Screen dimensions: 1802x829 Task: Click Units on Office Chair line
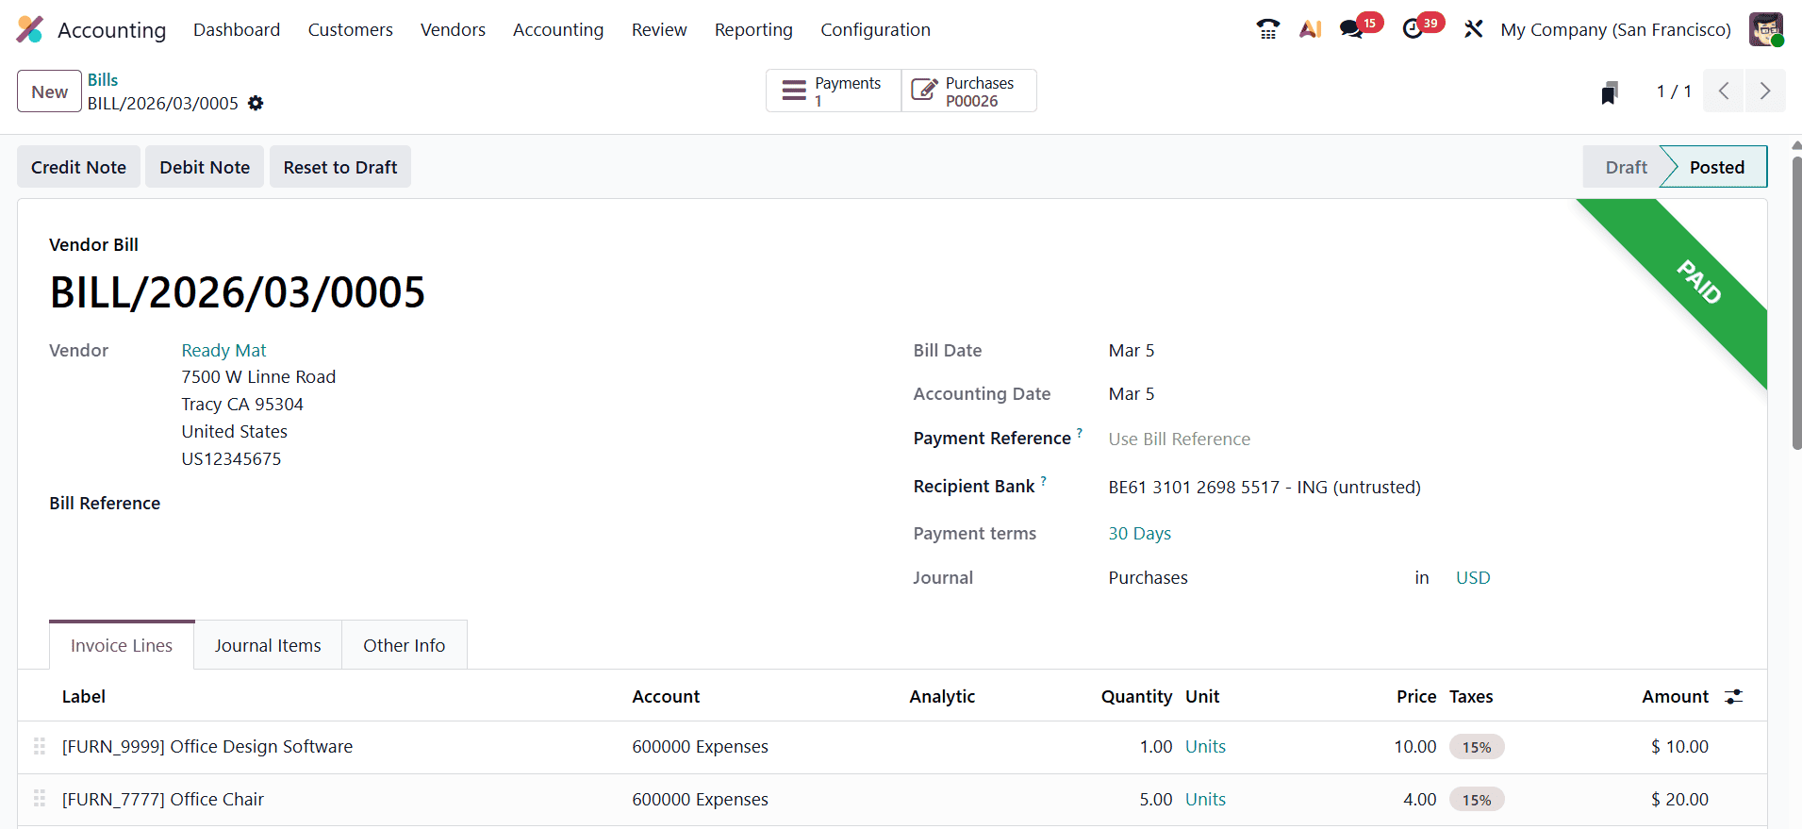coord(1205,799)
